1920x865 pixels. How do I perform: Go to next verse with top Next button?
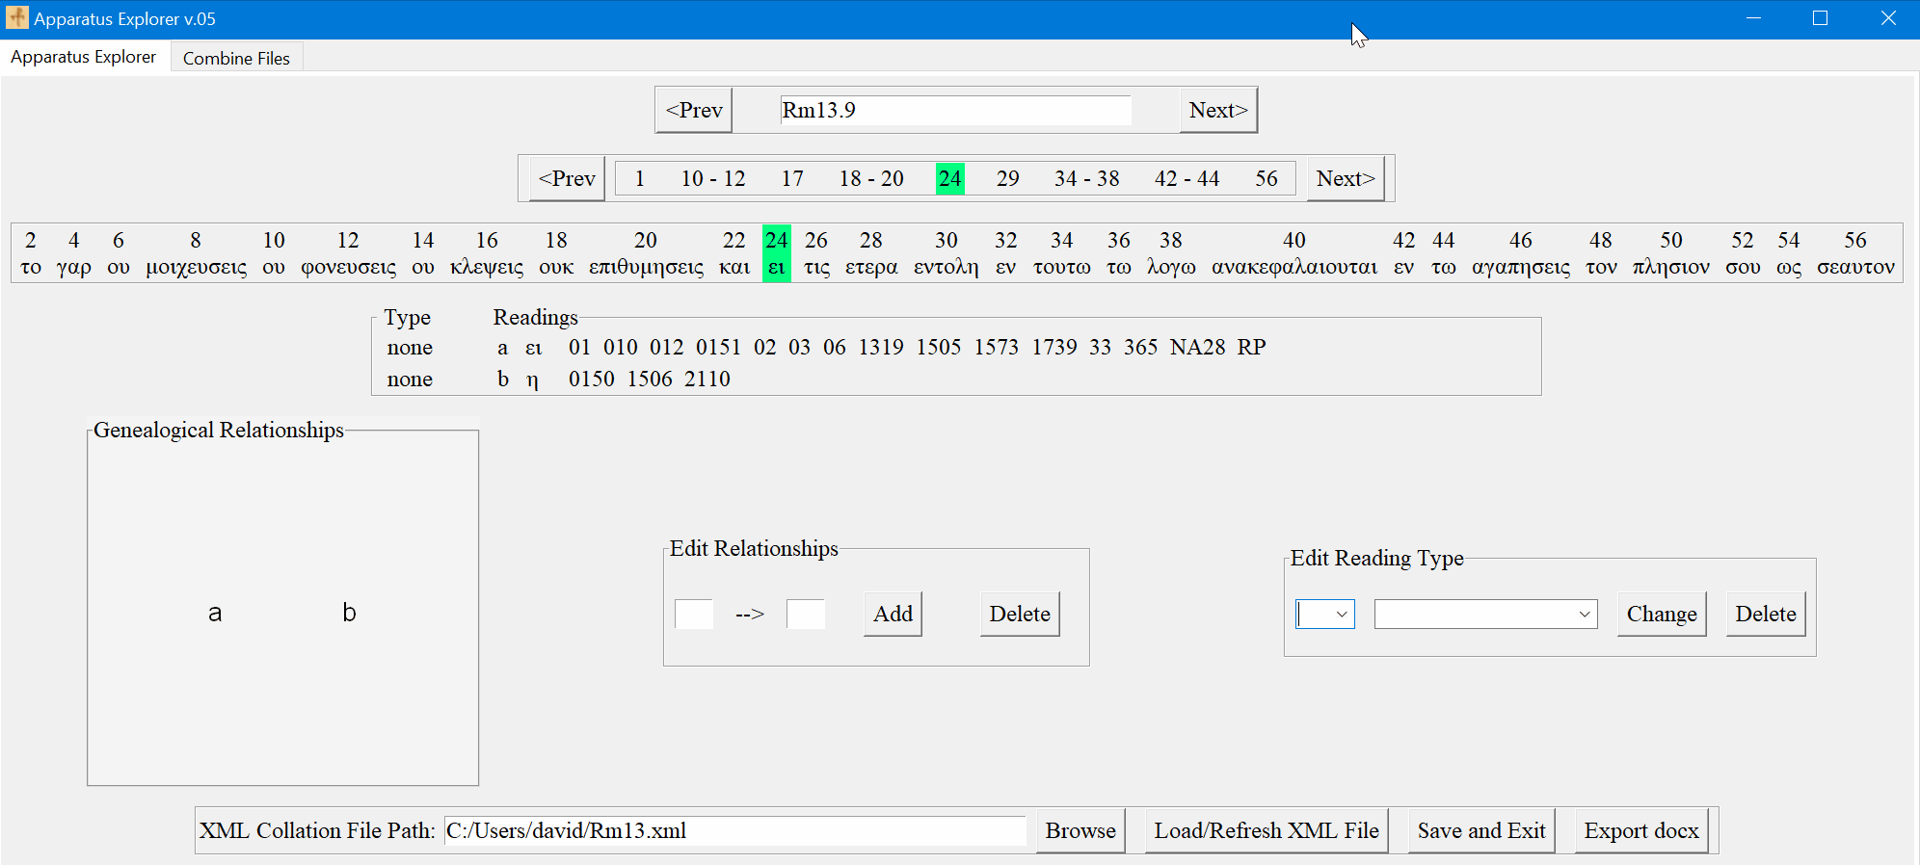click(x=1218, y=110)
